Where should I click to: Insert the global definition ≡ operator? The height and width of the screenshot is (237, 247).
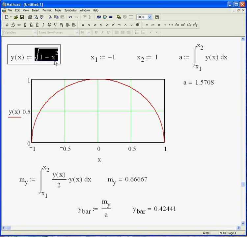click(159, 25)
